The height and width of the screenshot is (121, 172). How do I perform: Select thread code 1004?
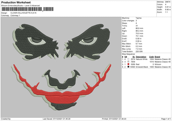pos(152,59)
